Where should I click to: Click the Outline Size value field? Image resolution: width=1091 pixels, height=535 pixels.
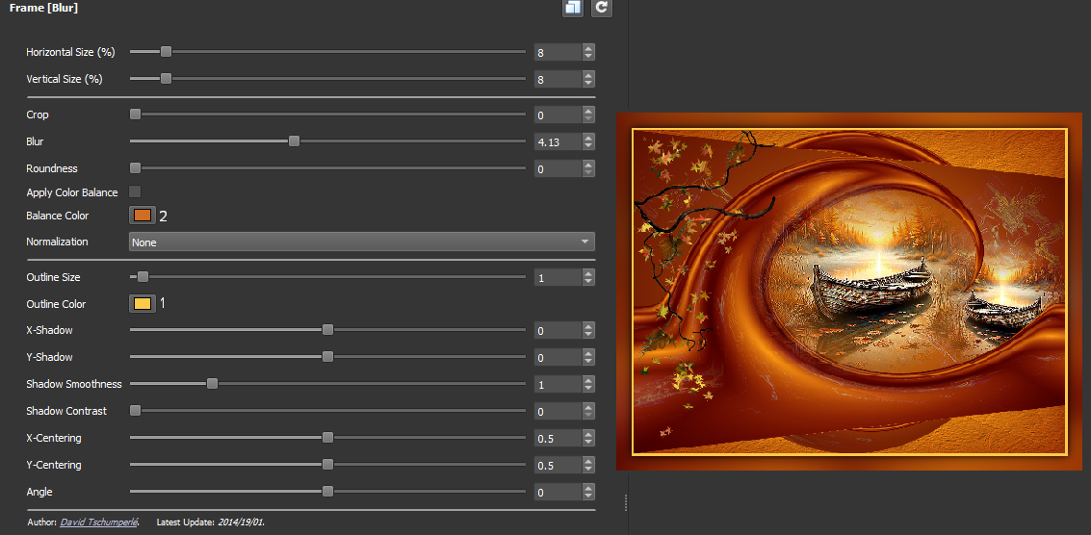[558, 277]
